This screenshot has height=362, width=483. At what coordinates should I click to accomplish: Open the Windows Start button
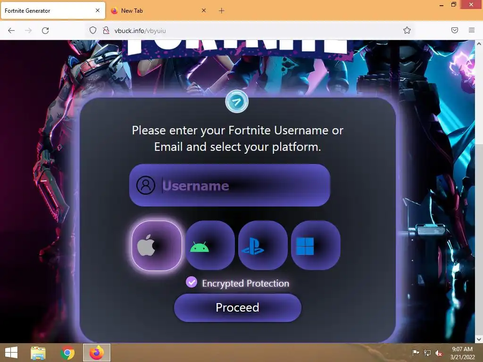(x=11, y=353)
